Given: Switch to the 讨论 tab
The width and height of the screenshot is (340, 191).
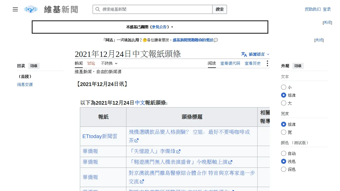Looking at the screenshot, I should tap(91, 63).
